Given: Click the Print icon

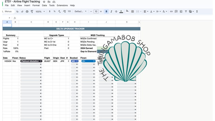Looking at the screenshot, I should point(27,12).
